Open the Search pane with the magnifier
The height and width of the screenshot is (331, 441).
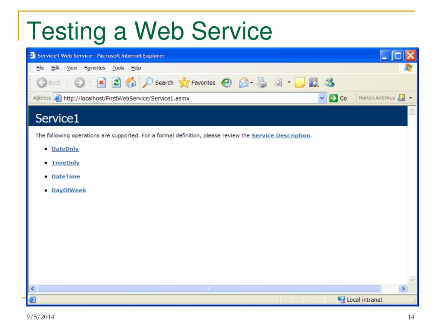[158, 83]
